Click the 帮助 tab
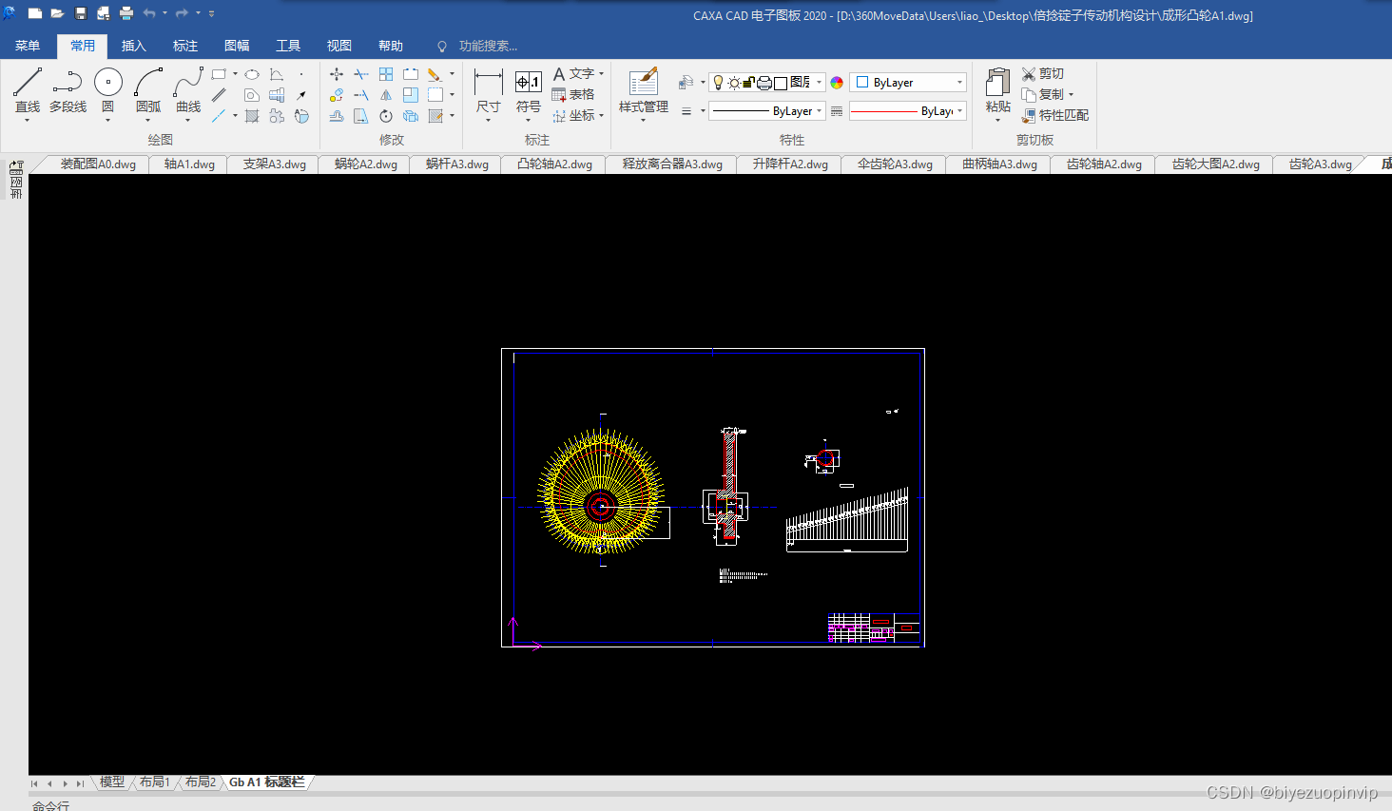 [x=391, y=46]
